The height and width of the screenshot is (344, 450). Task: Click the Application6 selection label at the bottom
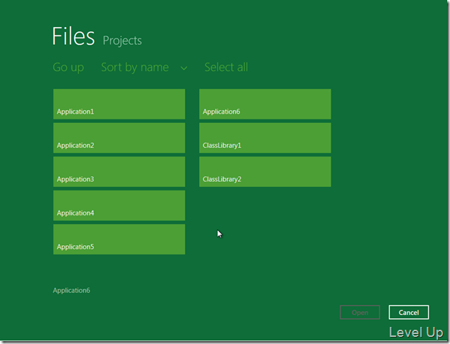pyautogui.click(x=72, y=291)
